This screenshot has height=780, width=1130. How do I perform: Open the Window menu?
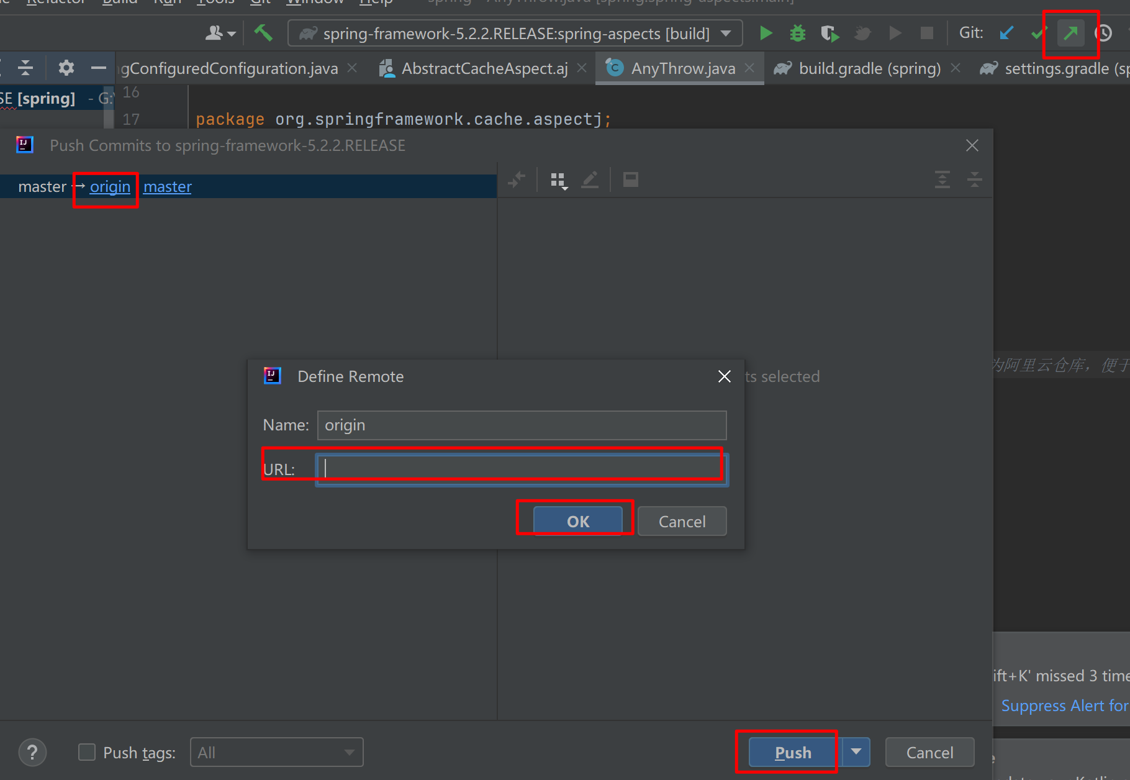[x=315, y=2]
